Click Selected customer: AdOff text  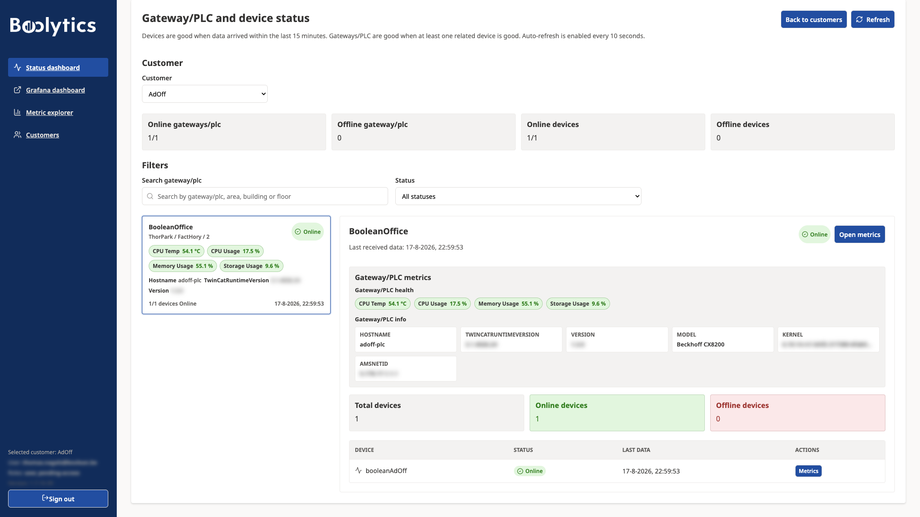pyautogui.click(x=40, y=452)
